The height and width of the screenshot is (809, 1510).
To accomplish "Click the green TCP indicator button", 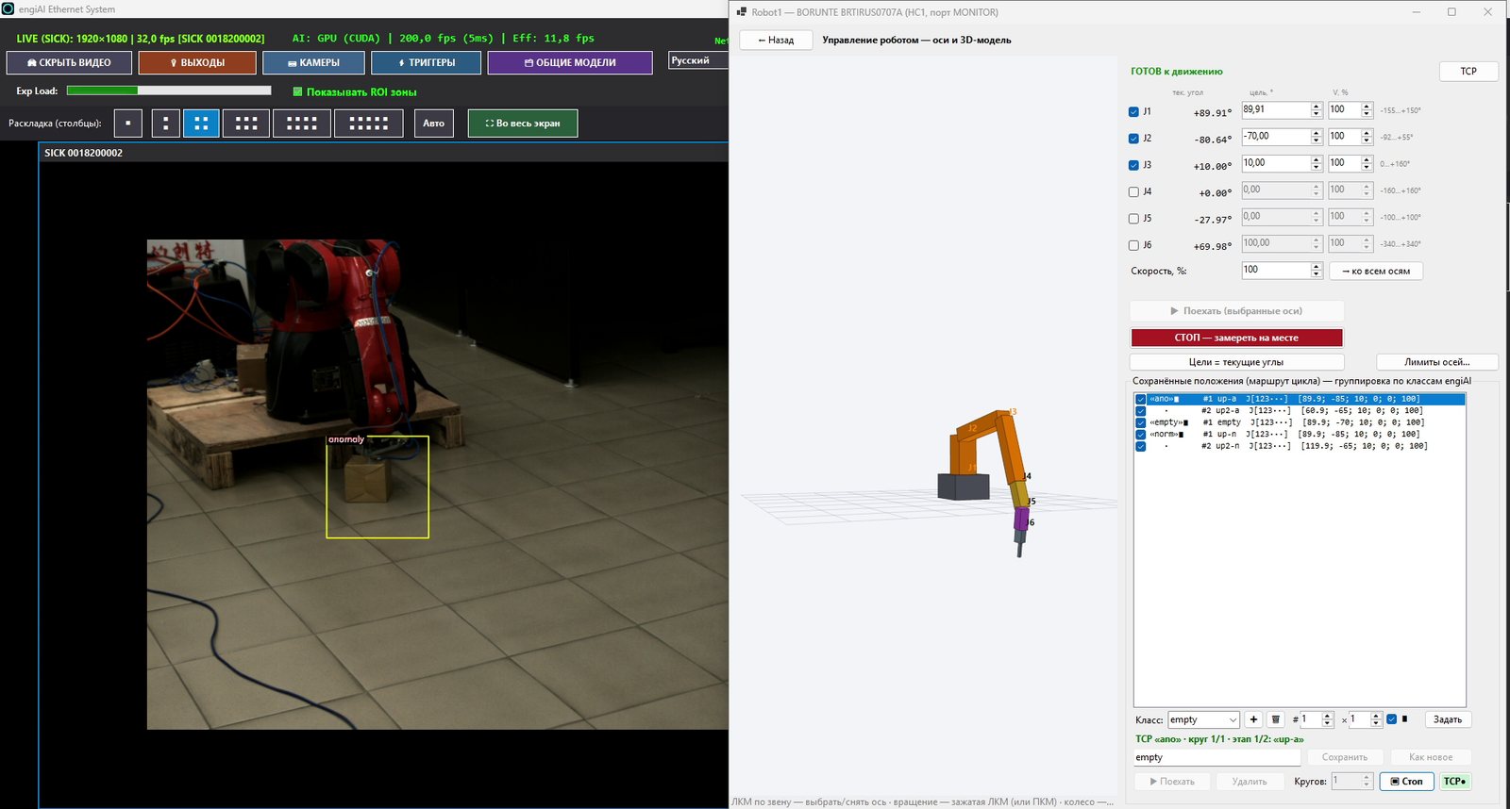I will coord(1454,782).
